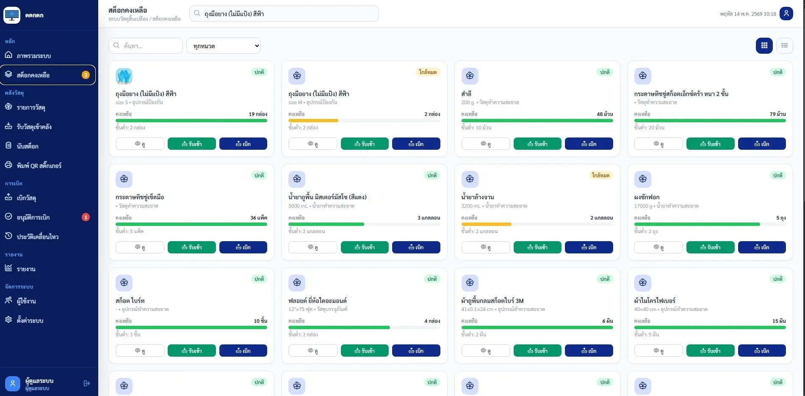Click the top search field containing ถุงมือยาง

click(x=284, y=14)
